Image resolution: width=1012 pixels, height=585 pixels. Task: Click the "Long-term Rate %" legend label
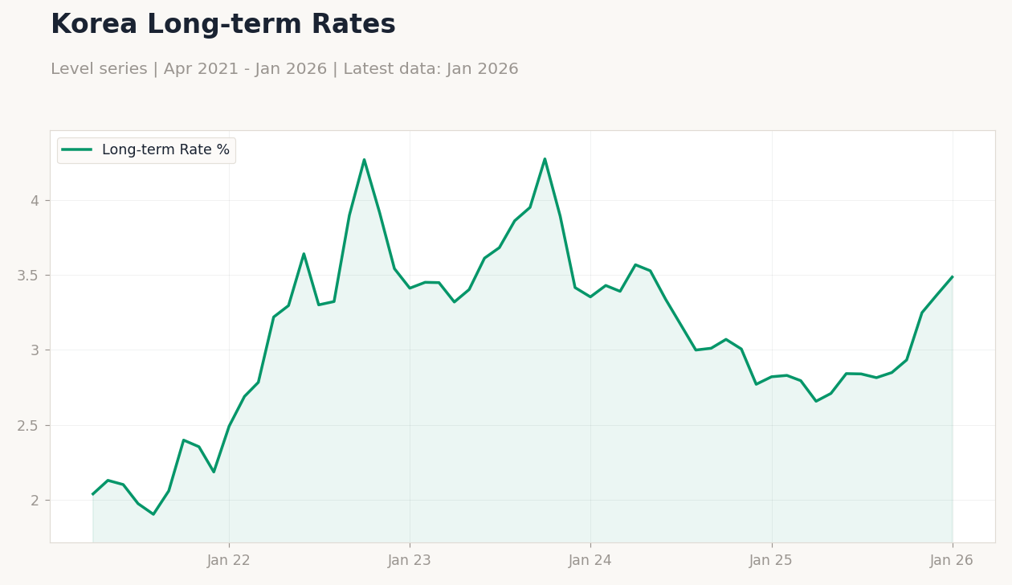(x=165, y=150)
